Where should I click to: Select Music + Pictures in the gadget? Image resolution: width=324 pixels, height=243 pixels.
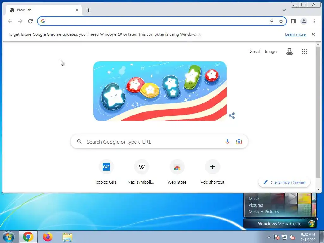click(264, 211)
